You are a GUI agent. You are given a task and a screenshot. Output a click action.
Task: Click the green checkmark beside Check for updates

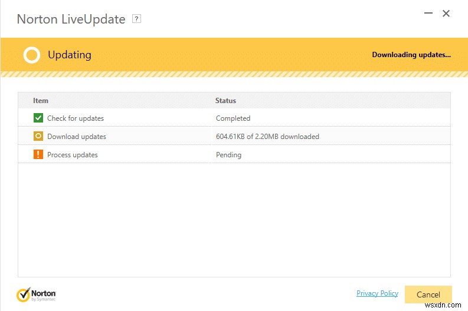pos(38,118)
